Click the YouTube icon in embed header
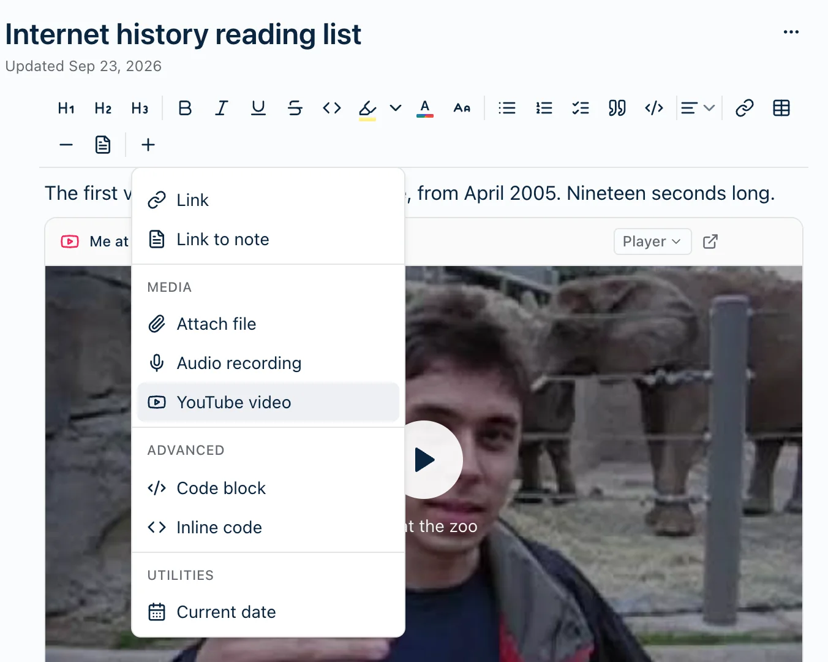 pyautogui.click(x=70, y=242)
